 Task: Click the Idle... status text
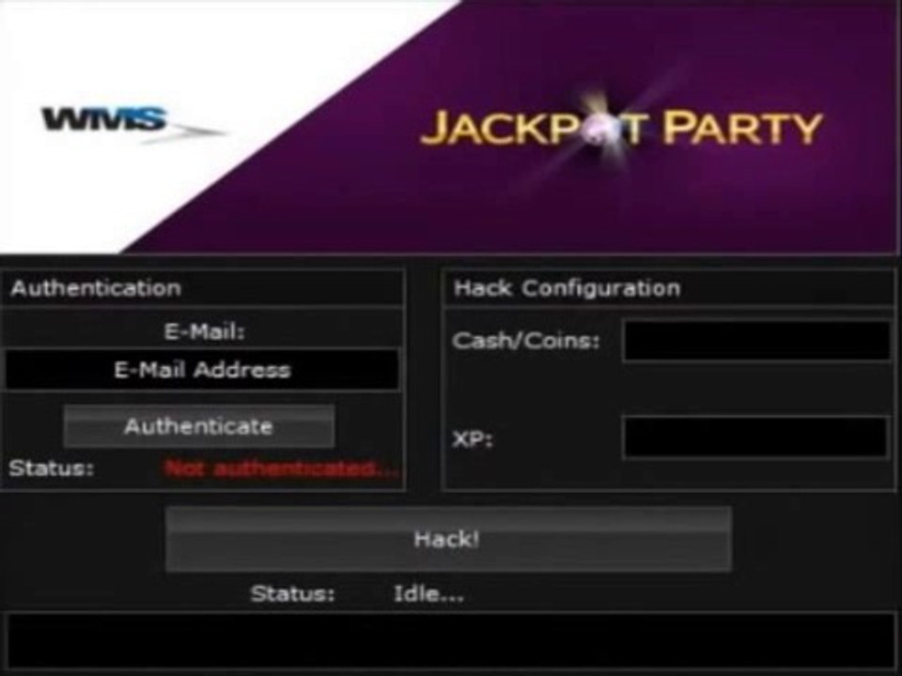[x=428, y=593]
